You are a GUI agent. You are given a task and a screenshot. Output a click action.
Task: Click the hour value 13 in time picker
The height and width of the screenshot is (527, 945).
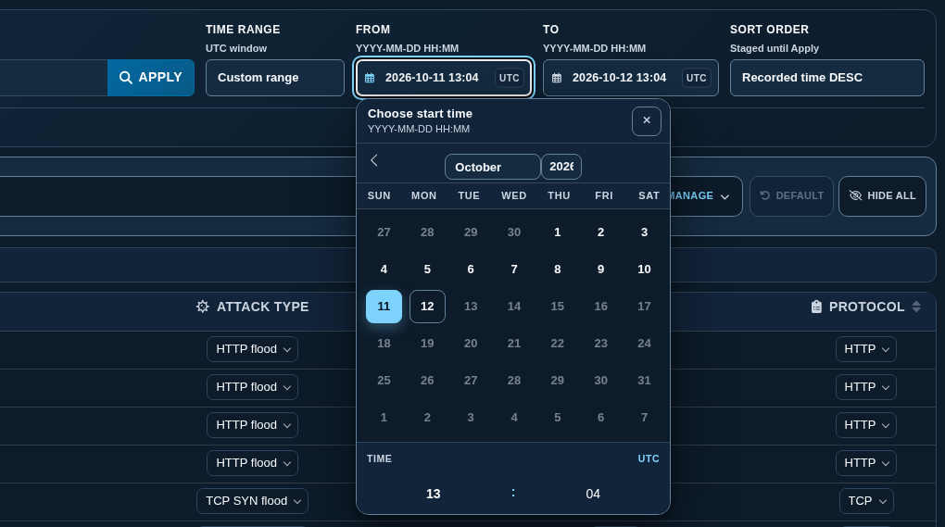tap(434, 494)
